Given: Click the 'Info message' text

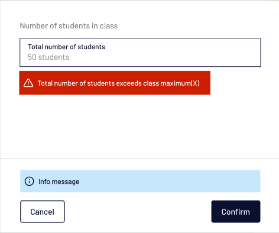Looking at the screenshot, I should click(x=59, y=182).
